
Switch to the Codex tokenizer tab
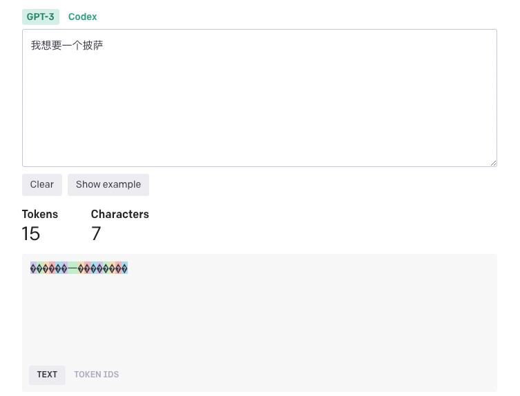coord(82,17)
